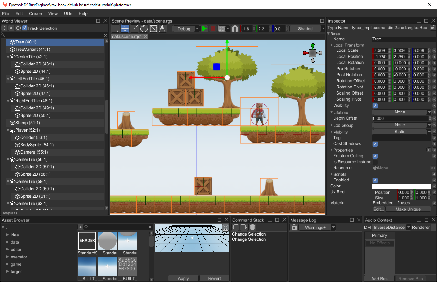Add a property with the Properties plus icon
437x282 pixels.
pyautogui.click(x=428, y=150)
